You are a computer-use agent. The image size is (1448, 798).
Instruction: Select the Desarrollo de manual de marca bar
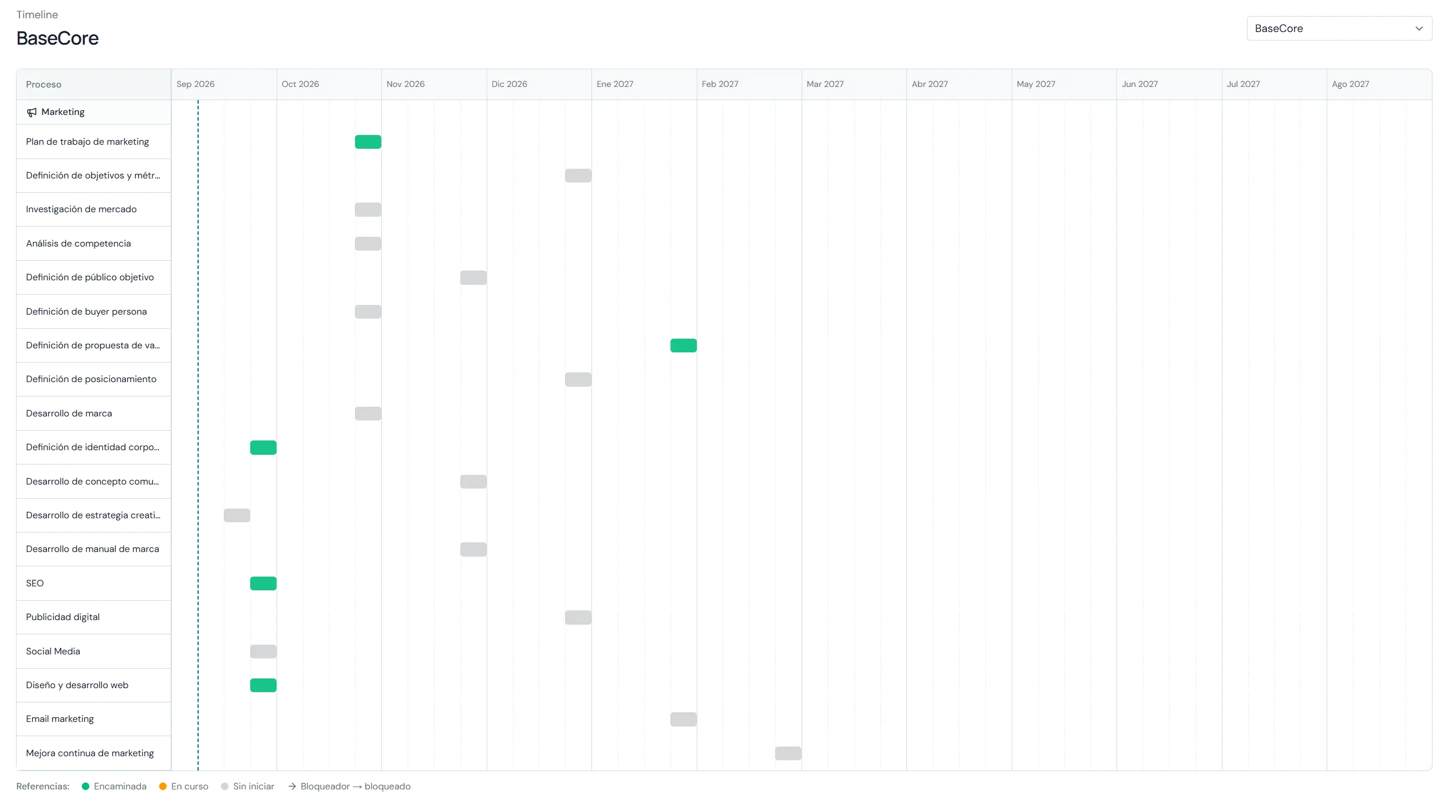coord(474,549)
